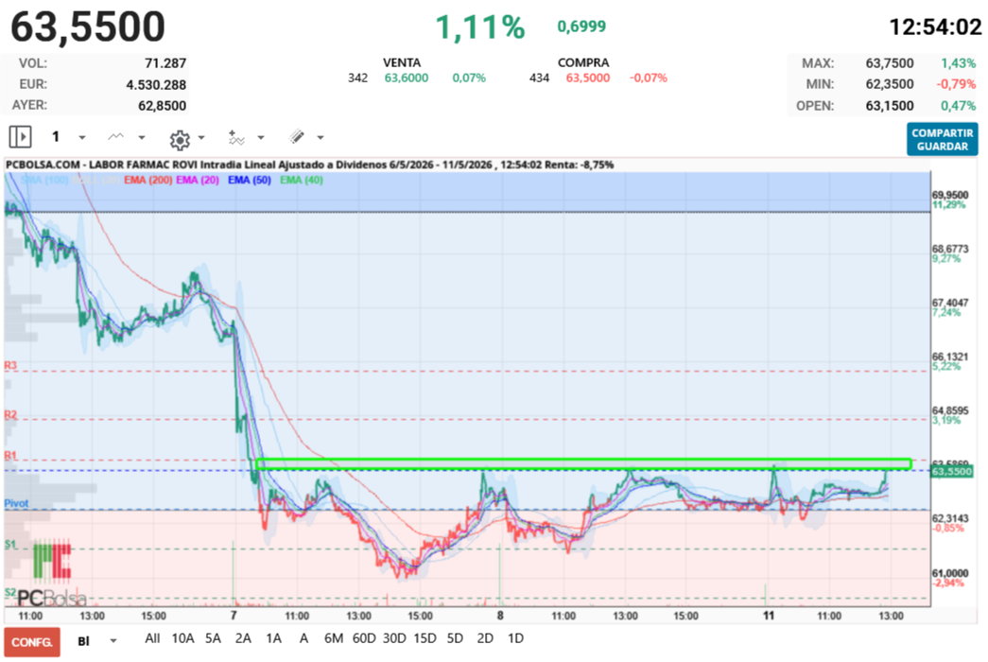Click the VOL value 71.287

pyautogui.click(x=165, y=63)
